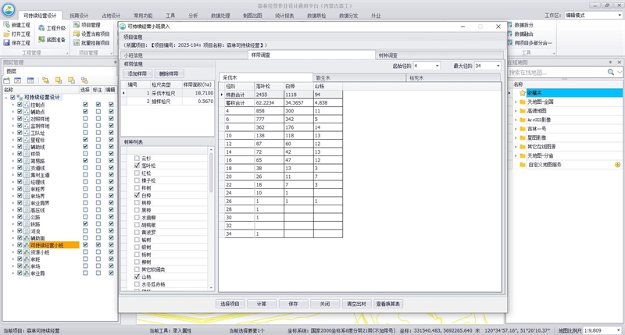Switch to the 抚育设计 ribbon tab
The height and width of the screenshot is (335, 625).
point(79,15)
